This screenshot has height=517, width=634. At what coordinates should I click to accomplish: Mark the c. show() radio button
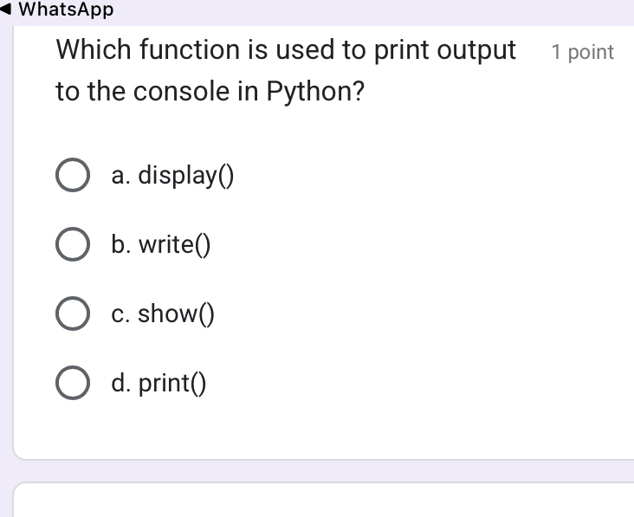point(73,314)
